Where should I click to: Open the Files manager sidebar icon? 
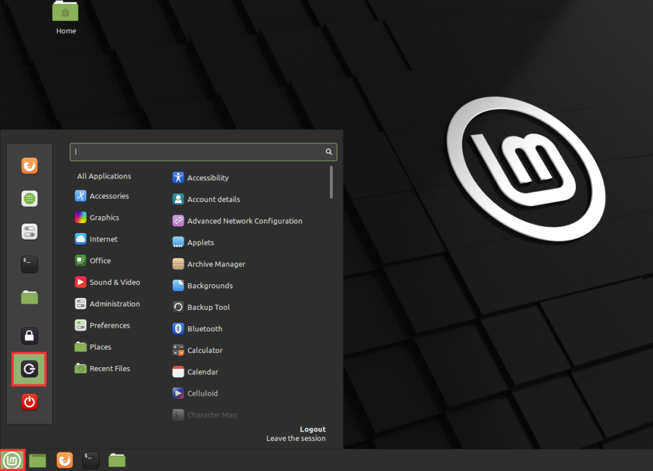pyautogui.click(x=29, y=297)
